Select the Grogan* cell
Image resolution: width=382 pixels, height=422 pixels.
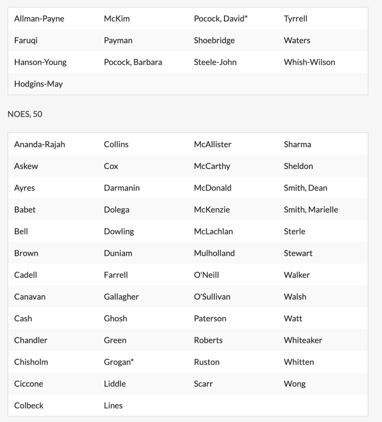[x=119, y=362]
